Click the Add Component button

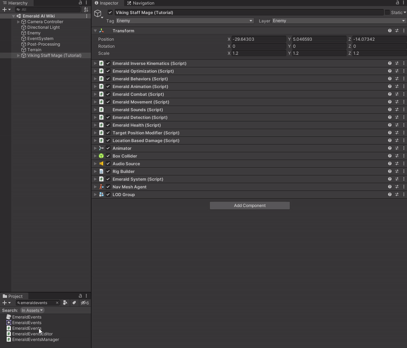(249, 206)
